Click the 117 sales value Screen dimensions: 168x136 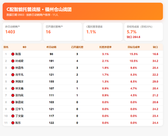point(51,116)
